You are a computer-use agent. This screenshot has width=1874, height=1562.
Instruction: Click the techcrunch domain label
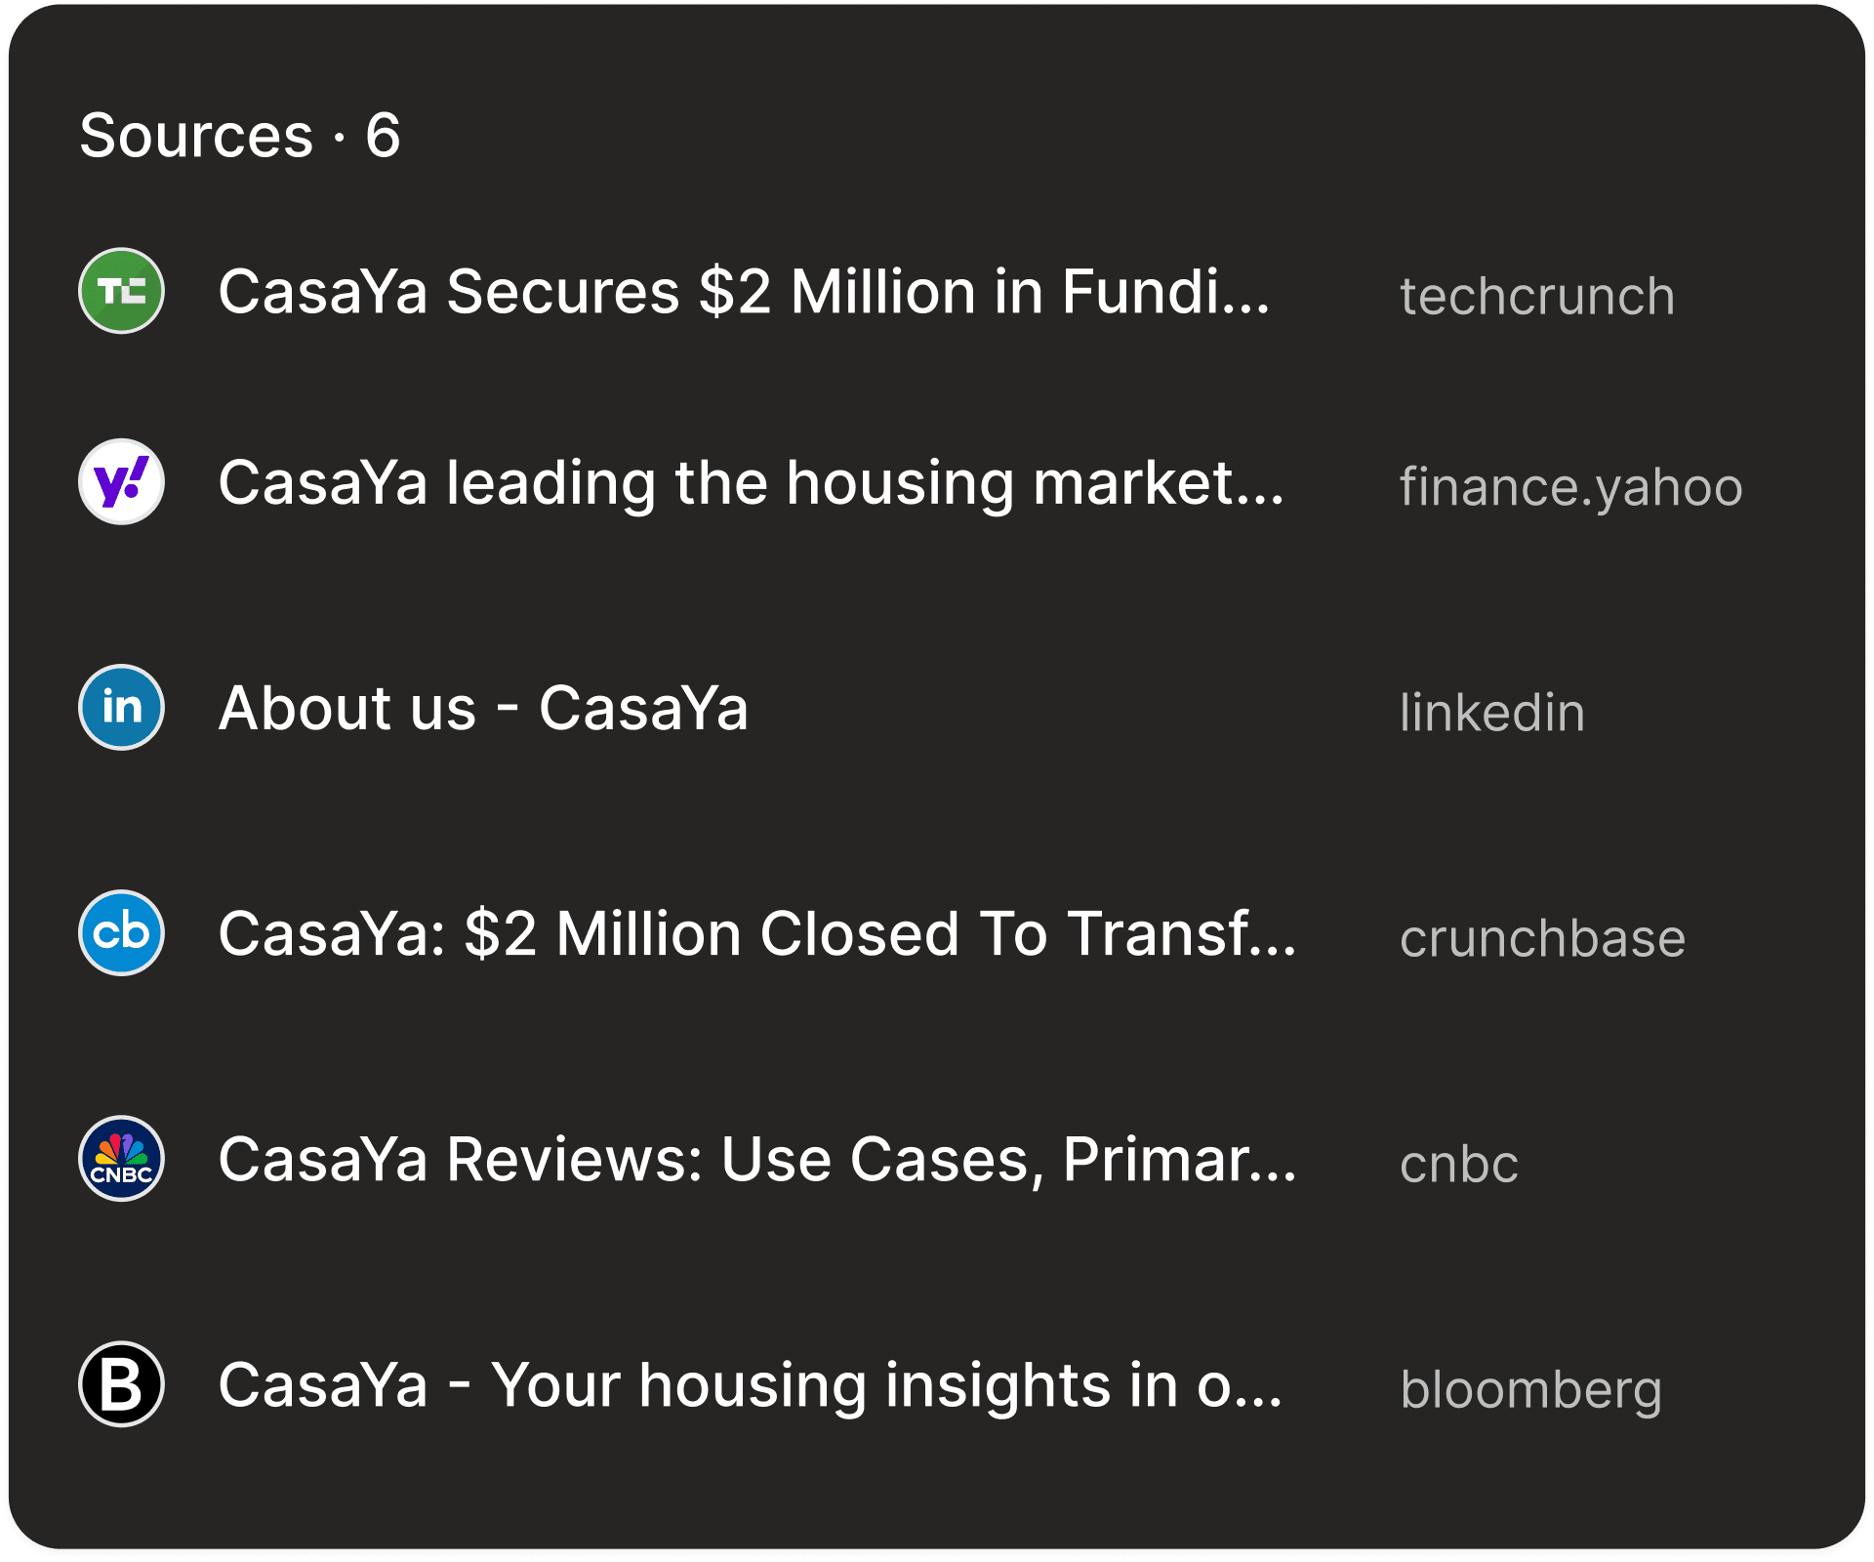pyautogui.click(x=1537, y=297)
